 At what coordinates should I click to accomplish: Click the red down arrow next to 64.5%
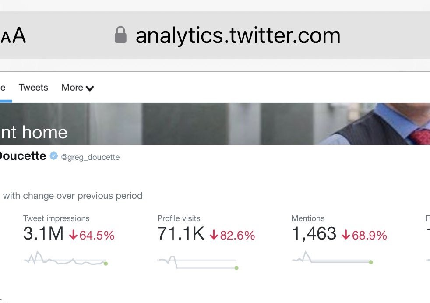[x=73, y=235]
